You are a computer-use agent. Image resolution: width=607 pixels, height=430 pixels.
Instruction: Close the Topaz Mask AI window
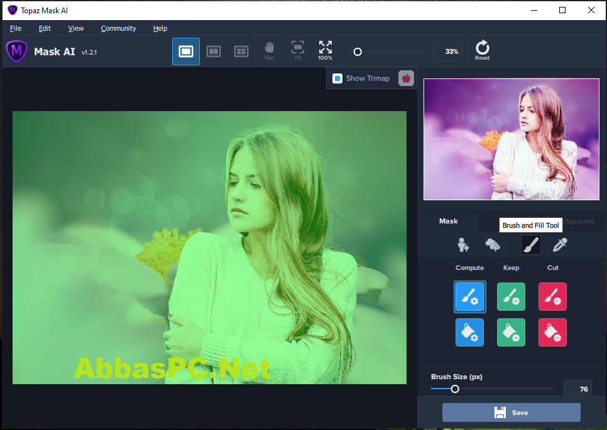591,11
